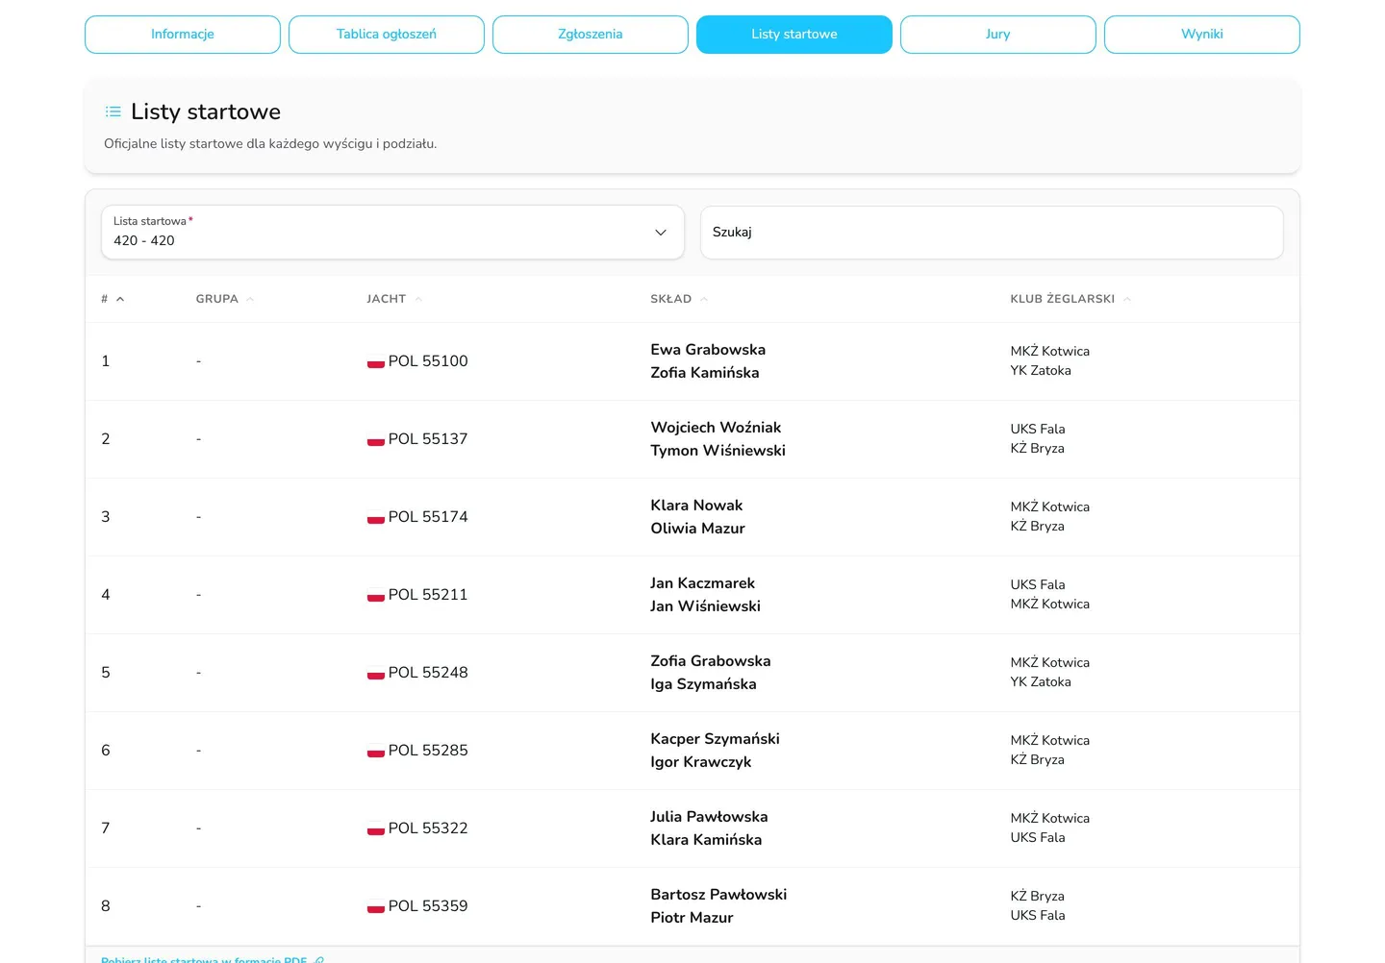Click crew name Oliwia Mazur
Image resolution: width=1385 pixels, height=963 pixels.
tap(697, 529)
